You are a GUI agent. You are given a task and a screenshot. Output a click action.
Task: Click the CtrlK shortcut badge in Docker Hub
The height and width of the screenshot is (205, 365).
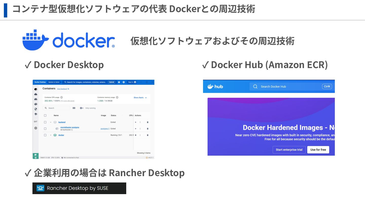(327, 87)
